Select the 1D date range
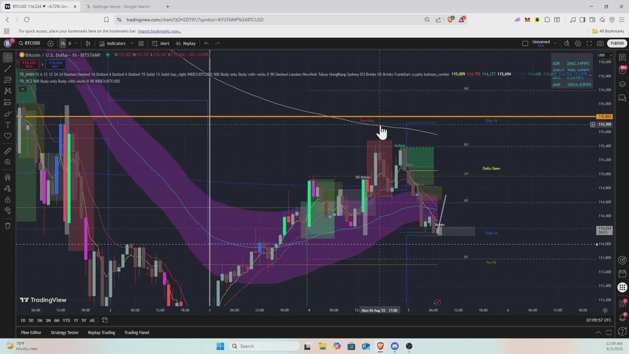This screenshot has width=629, height=354. click(23, 320)
